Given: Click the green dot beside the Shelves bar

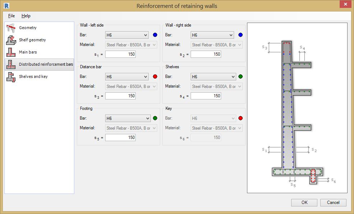Looking at the screenshot, I should [x=240, y=76].
